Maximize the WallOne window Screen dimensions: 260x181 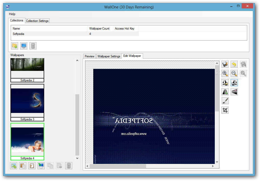click(238, 6)
